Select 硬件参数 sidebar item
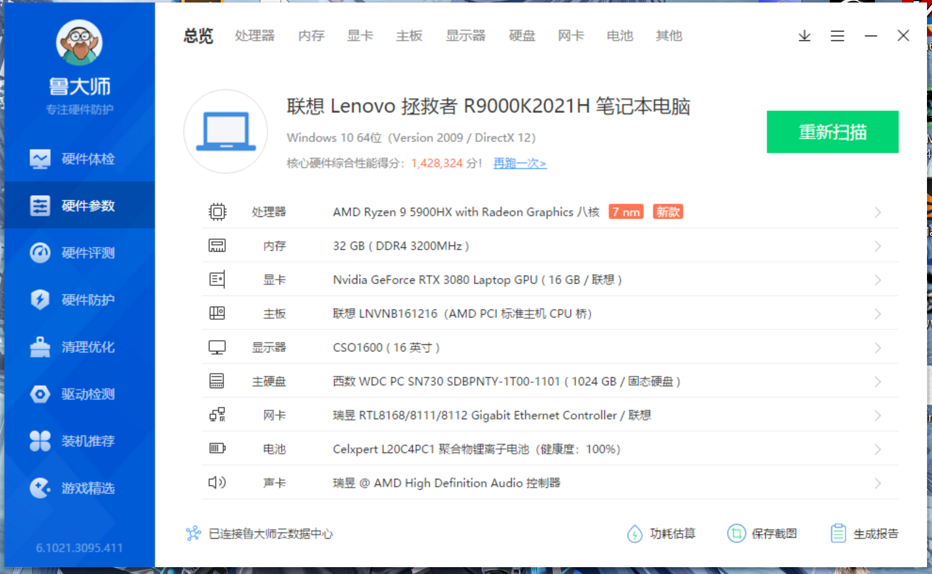This screenshot has height=574, width=932. 80,206
